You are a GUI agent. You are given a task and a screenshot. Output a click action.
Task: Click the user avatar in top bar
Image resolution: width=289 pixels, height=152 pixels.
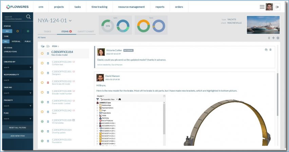point(269,7)
